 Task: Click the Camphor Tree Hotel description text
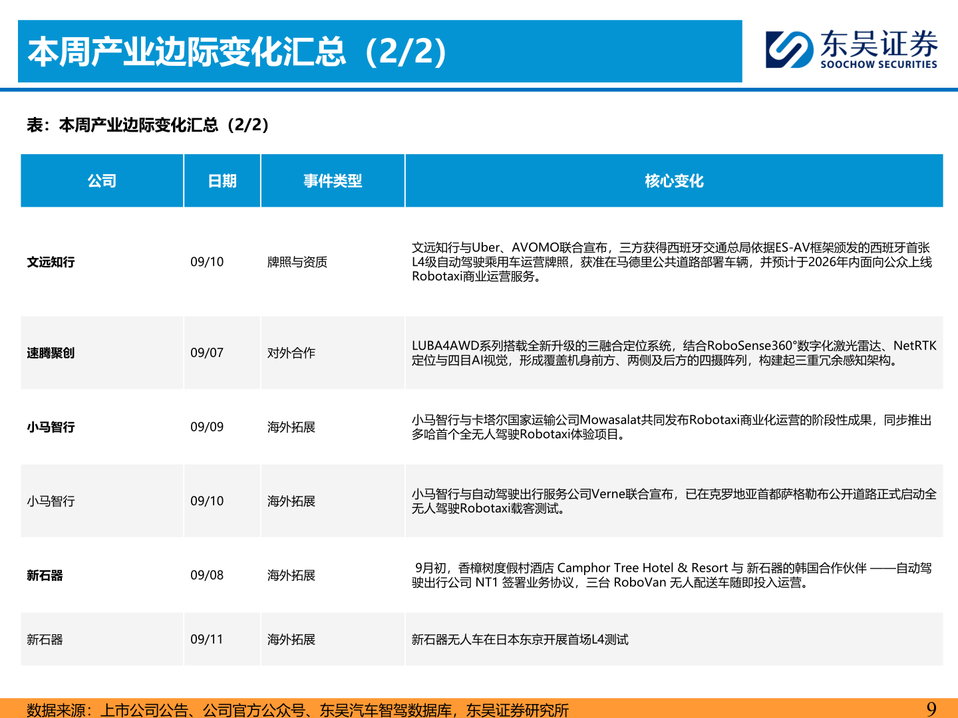point(672,575)
